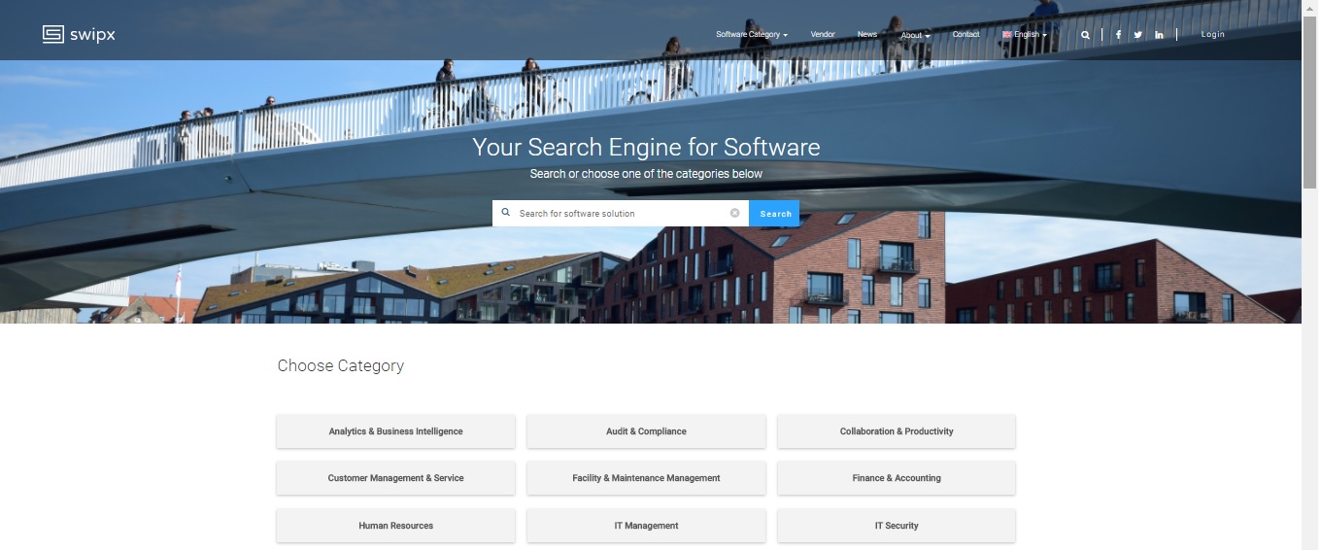Click the swipx logo

79,34
